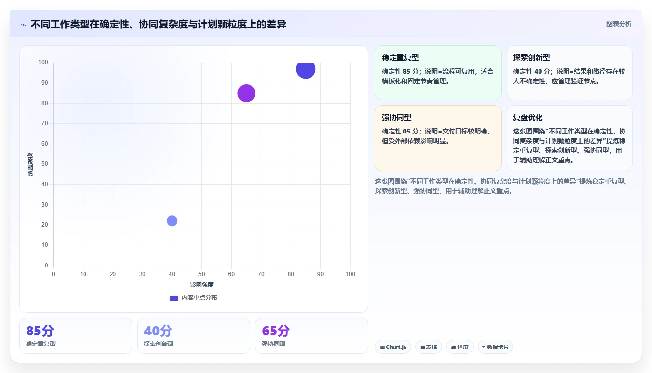The width and height of the screenshot is (652, 373).
Task: Open the 稳定重复型 green card
Action: pyautogui.click(x=438, y=73)
